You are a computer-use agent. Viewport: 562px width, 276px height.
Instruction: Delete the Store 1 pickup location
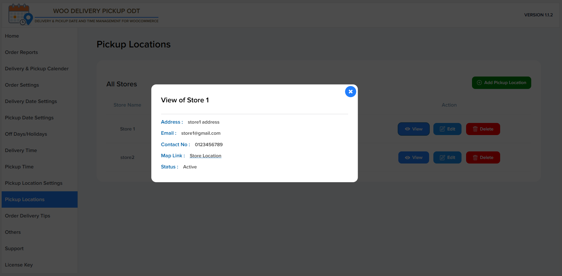[483, 129]
